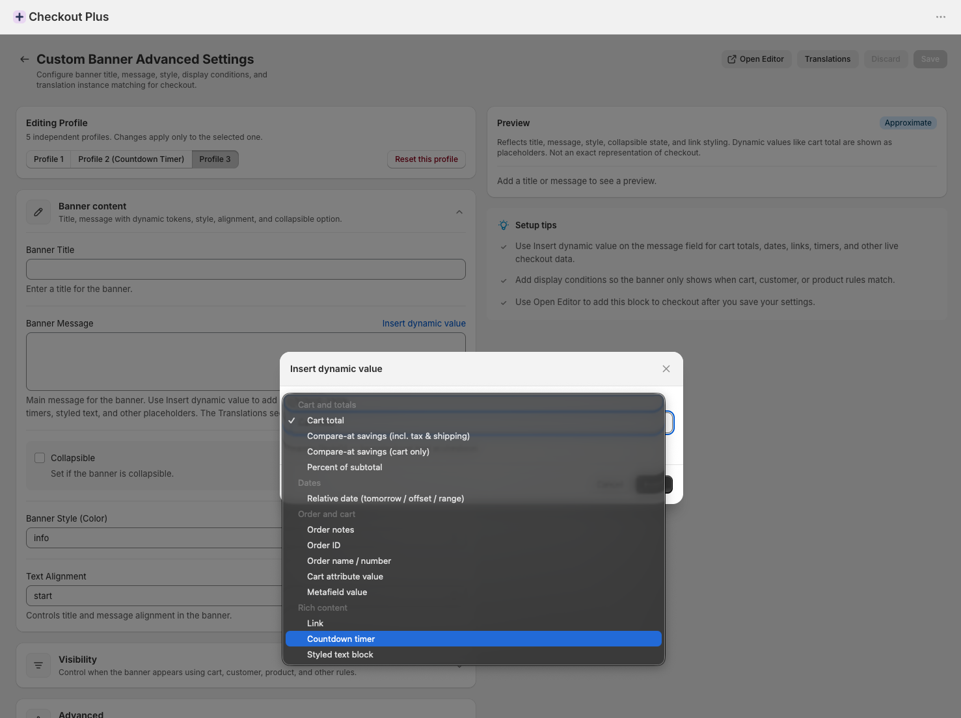The image size is (961, 718).
Task: Select Relative date (tomorrow / offset / range)
Action: pos(474,498)
